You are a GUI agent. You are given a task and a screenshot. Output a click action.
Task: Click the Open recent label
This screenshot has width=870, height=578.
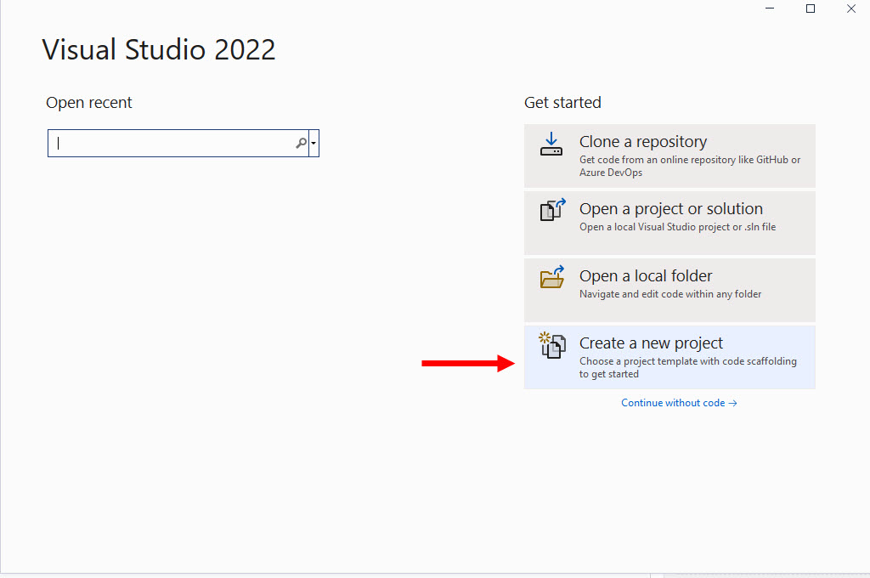[88, 102]
